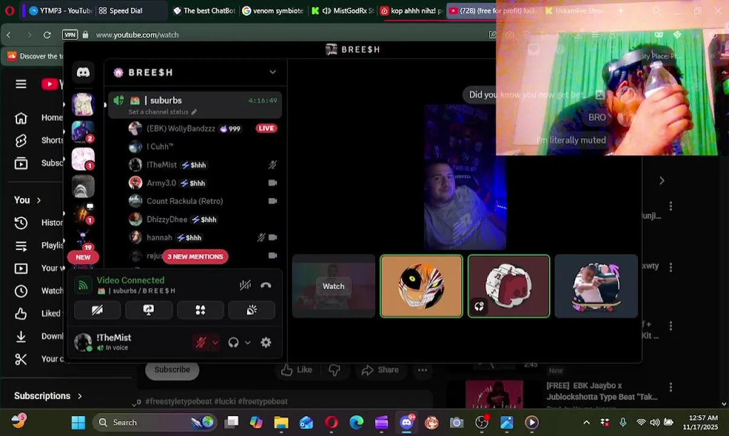This screenshot has height=436, width=729.
Task: Open Windows Start menu
Action: pyautogui.click(x=78, y=423)
